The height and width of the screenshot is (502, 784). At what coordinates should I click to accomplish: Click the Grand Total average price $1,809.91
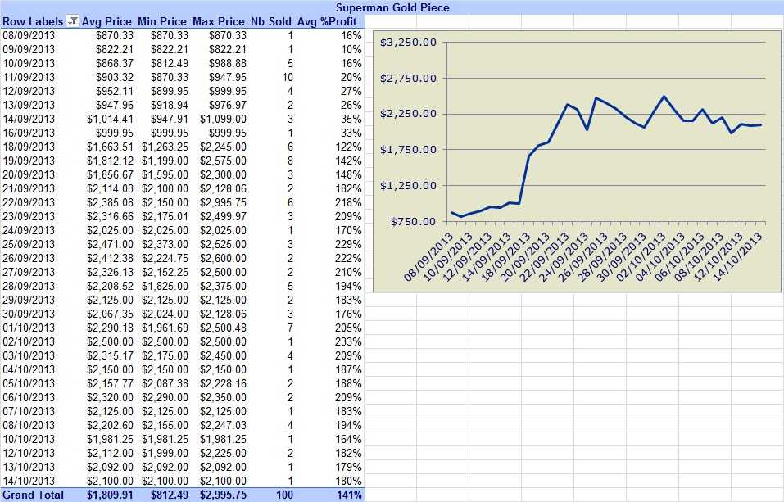[x=110, y=495]
